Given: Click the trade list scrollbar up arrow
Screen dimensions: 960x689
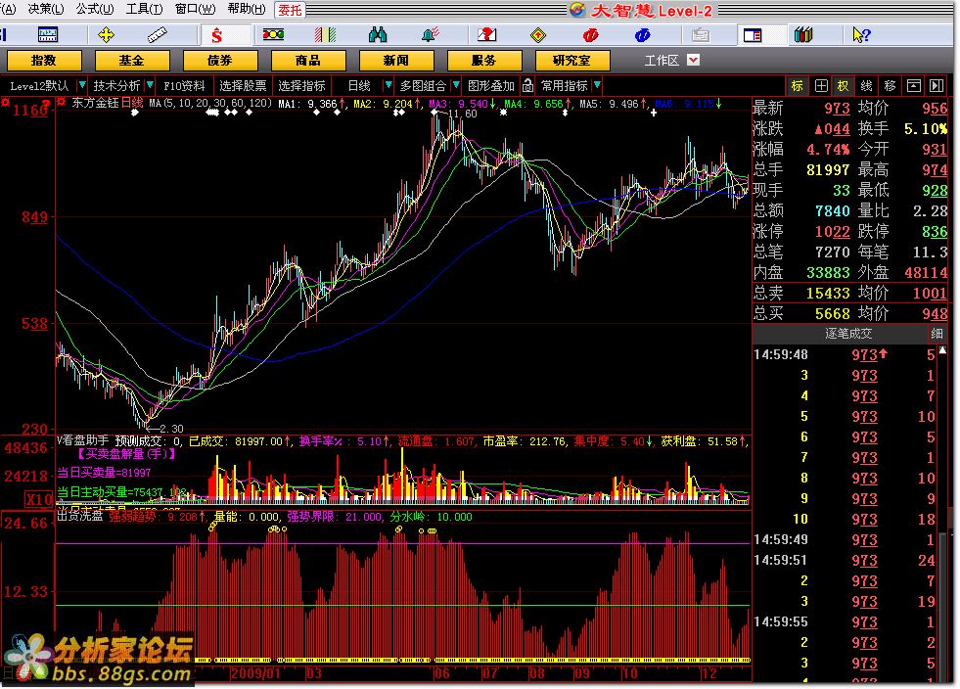Looking at the screenshot, I should coord(942,351).
